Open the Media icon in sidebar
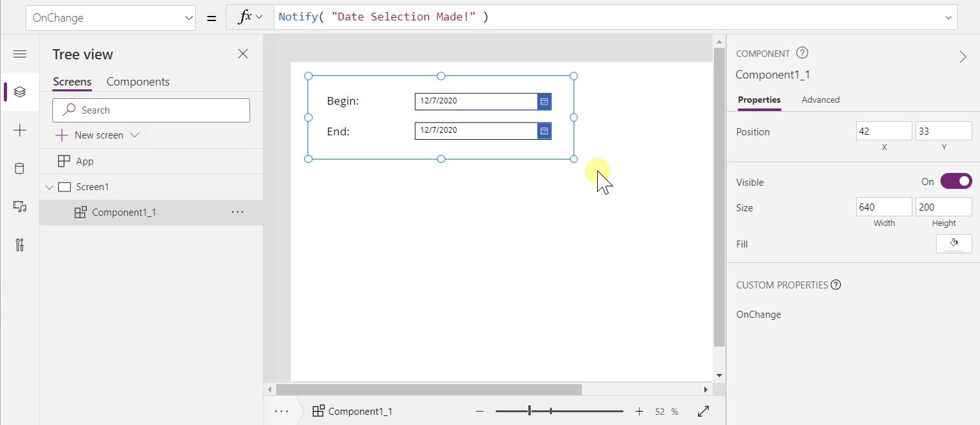Viewport: 980px width, 425px height. (20, 207)
